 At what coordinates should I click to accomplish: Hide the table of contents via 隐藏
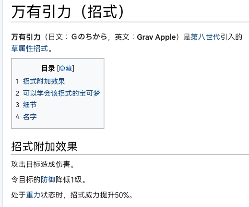click(66, 68)
